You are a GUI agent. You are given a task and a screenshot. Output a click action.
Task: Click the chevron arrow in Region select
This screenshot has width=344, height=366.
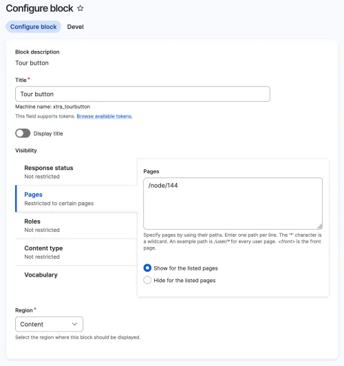click(74, 324)
